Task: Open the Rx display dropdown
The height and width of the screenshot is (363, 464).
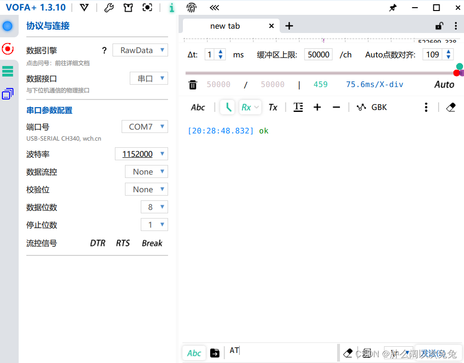Action: (250, 107)
